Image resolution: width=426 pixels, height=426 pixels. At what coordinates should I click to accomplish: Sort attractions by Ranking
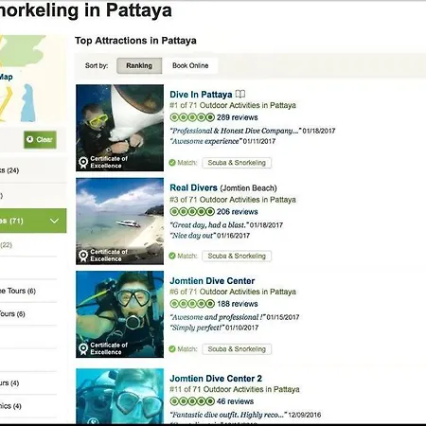point(139,65)
